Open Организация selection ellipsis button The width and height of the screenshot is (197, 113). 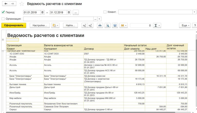point(95,19)
